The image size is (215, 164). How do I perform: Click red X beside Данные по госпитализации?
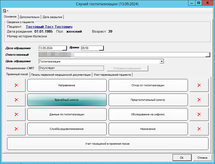[x=16, y=114]
